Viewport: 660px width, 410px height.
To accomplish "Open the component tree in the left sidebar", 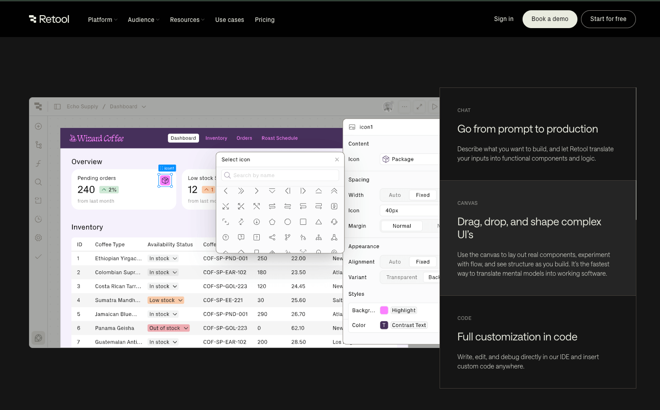I will (x=38, y=145).
